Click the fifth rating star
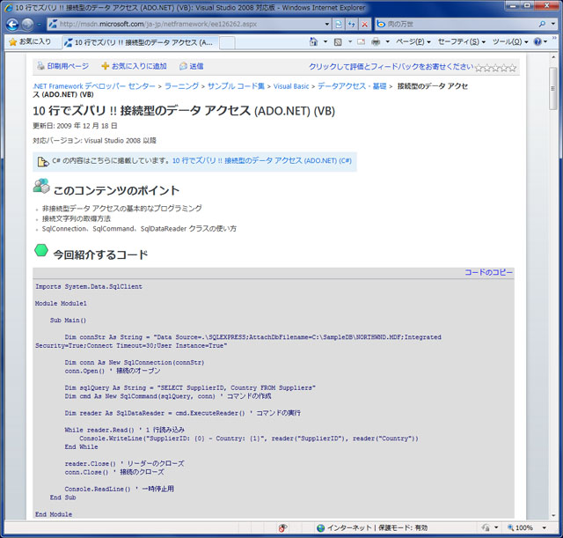Viewport: 563px width, 538px height. (x=512, y=68)
